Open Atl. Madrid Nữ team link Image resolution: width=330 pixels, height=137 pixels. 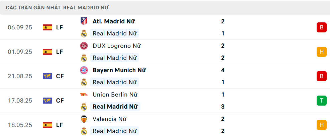tap(114, 21)
